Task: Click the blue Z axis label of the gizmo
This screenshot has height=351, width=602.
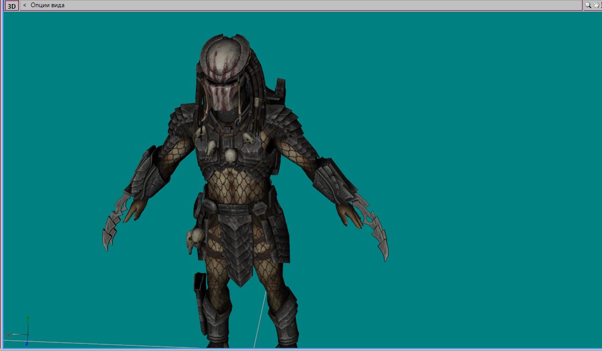Action: [27, 343]
